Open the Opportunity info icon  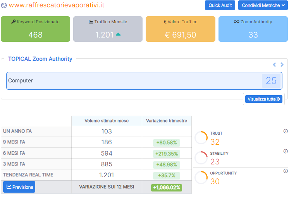pyautogui.click(x=286, y=171)
